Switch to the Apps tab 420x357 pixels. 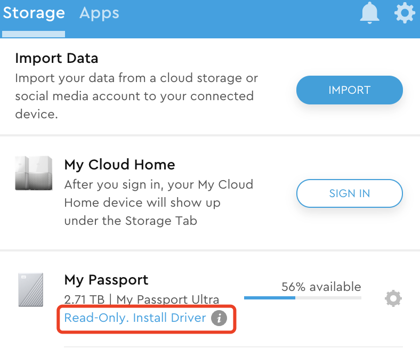[99, 13]
